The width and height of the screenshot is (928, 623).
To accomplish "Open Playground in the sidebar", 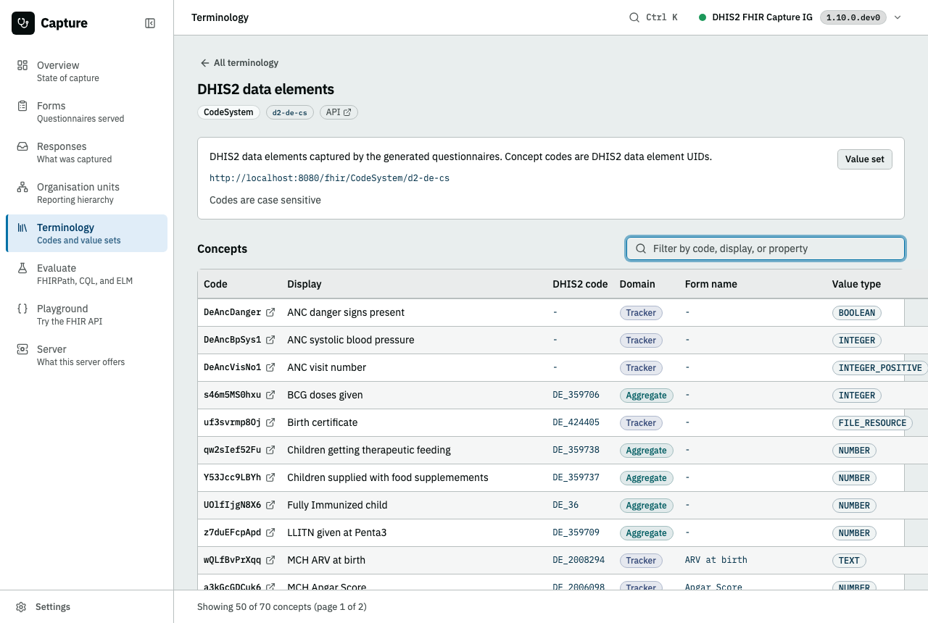I will pyautogui.click(x=86, y=314).
